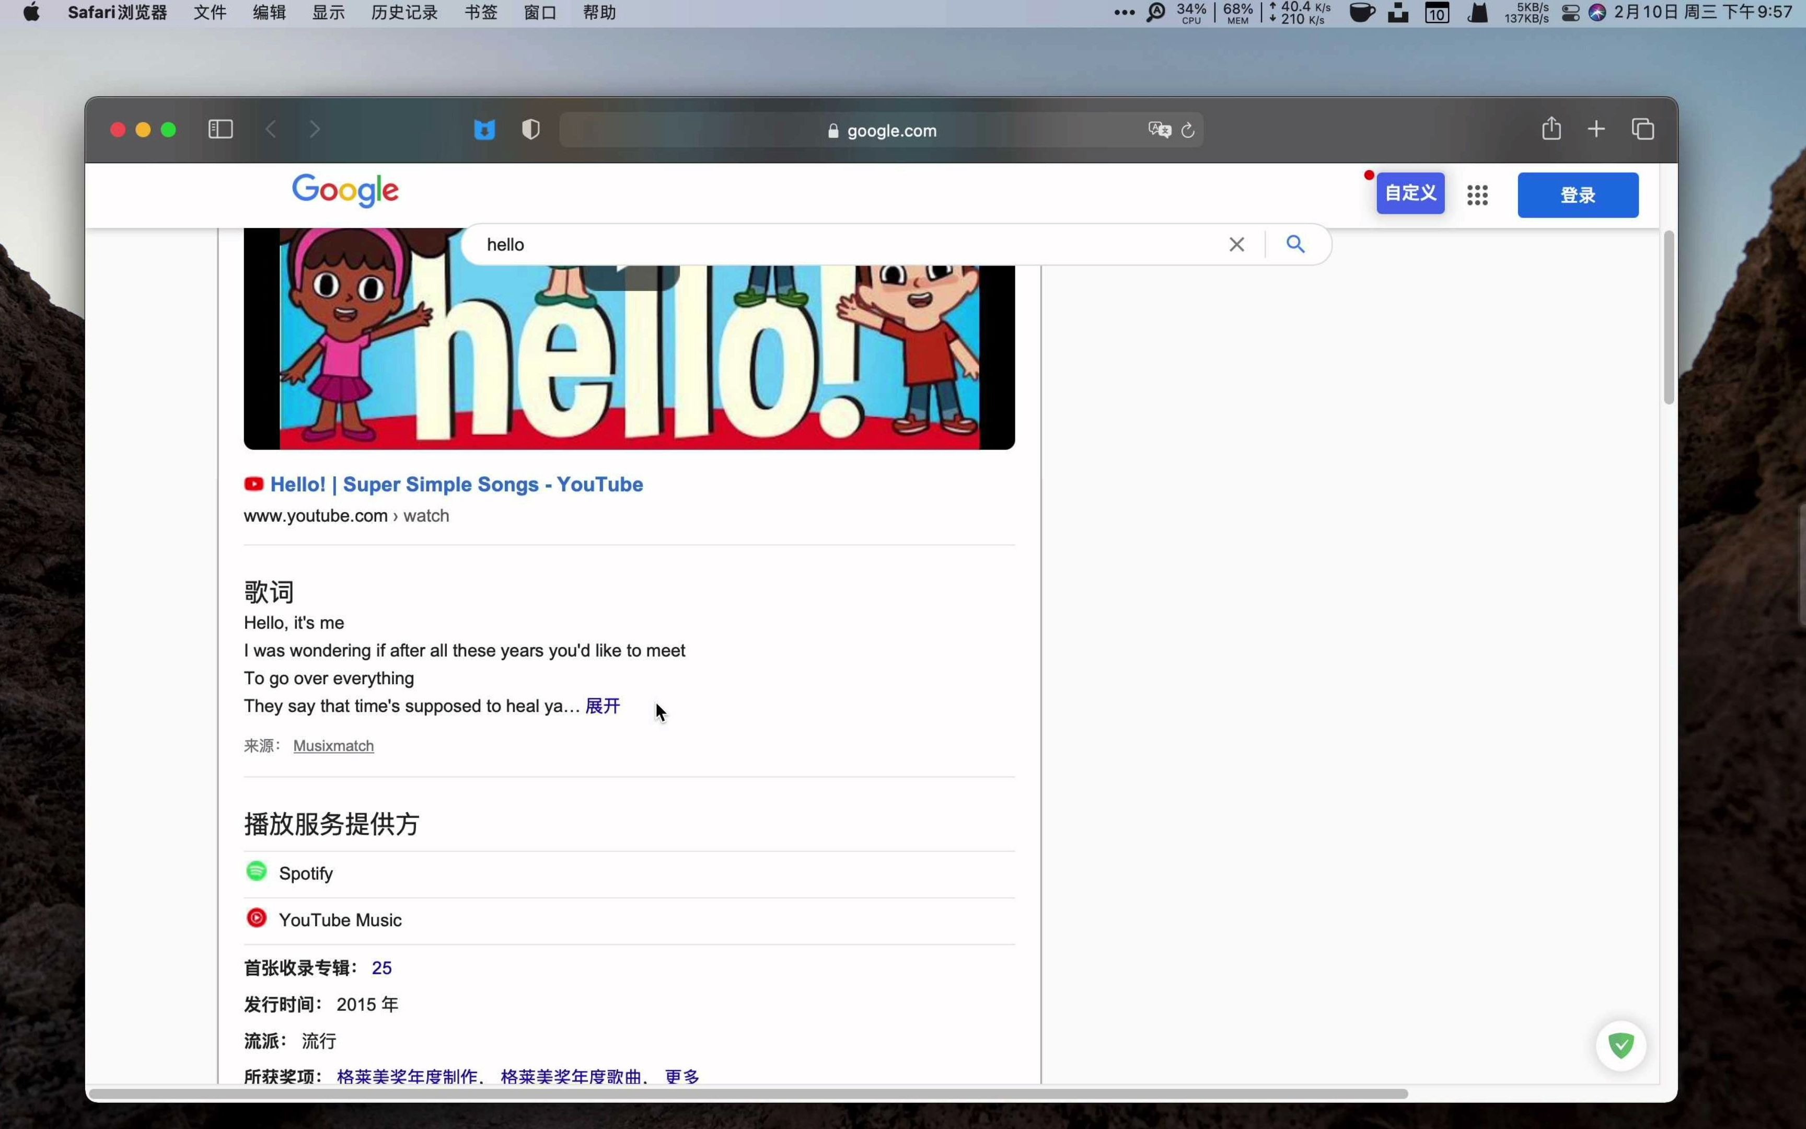This screenshot has height=1129, width=1806.
Task: Expand lyrics with 展开 link
Action: [602, 706]
